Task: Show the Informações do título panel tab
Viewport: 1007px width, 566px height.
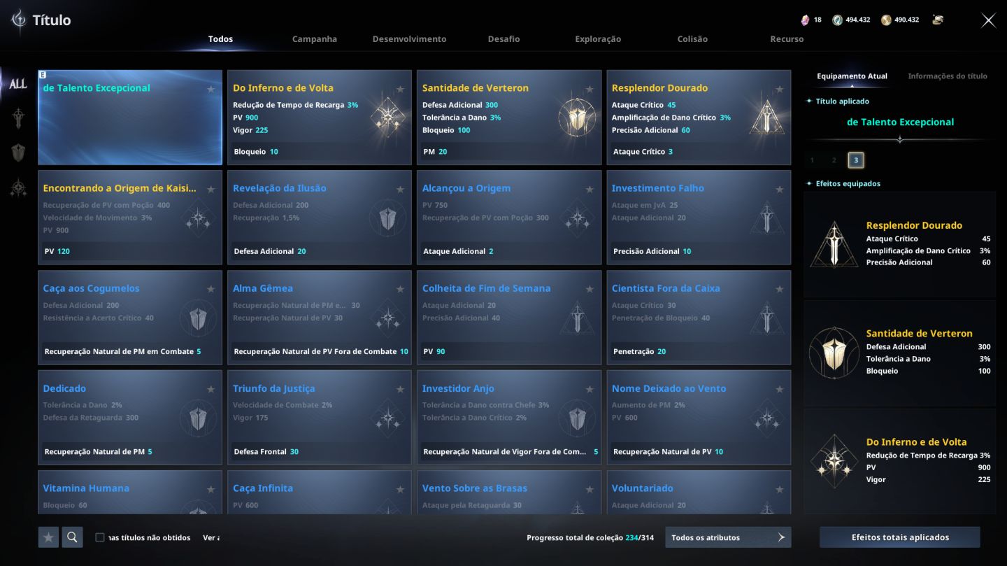Action: [x=948, y=76]
